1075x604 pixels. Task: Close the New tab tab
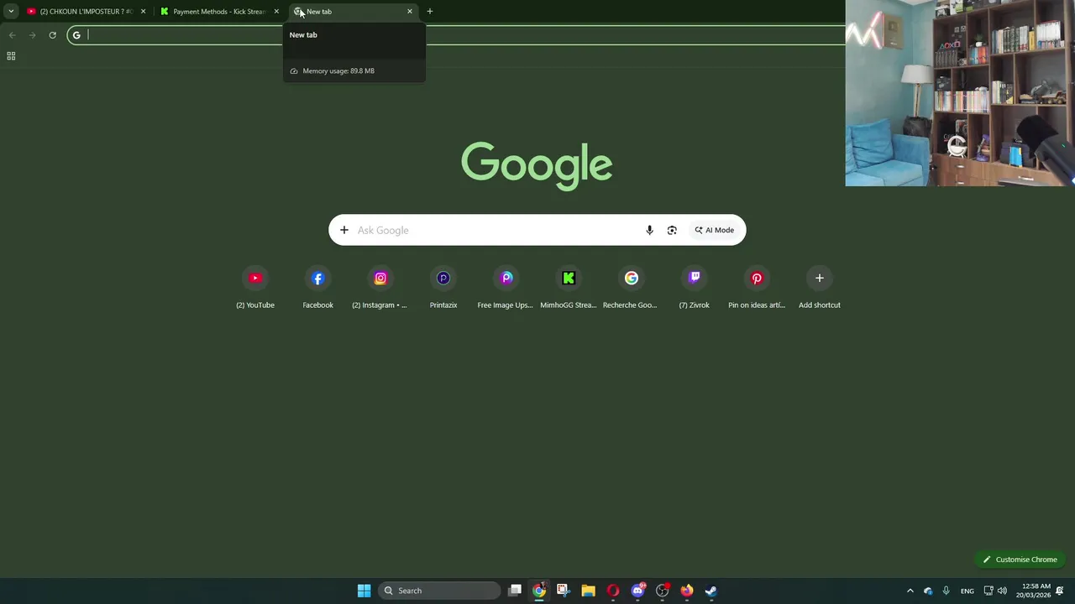(x=410, y=12)
